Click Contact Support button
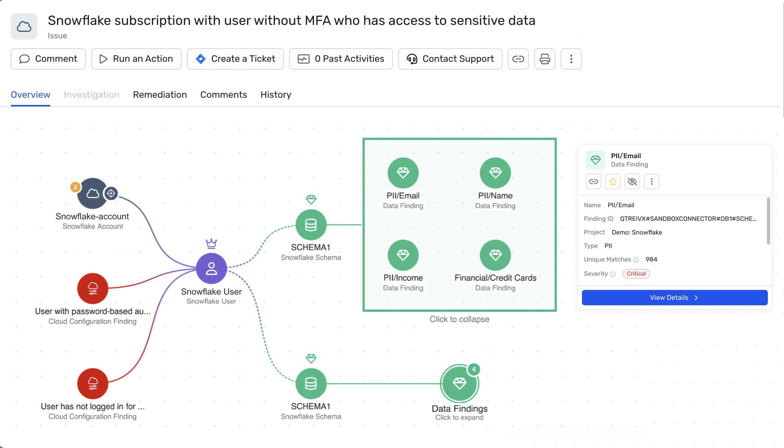 (x=450, y=59)
